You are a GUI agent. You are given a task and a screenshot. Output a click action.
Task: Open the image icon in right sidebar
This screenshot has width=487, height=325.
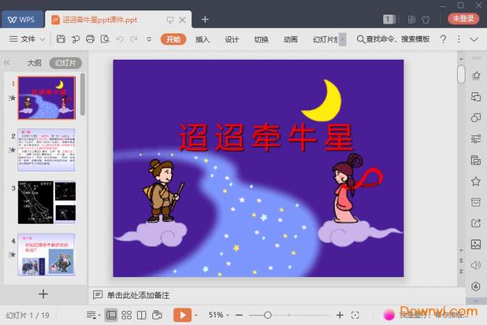(x=475, y=244)
